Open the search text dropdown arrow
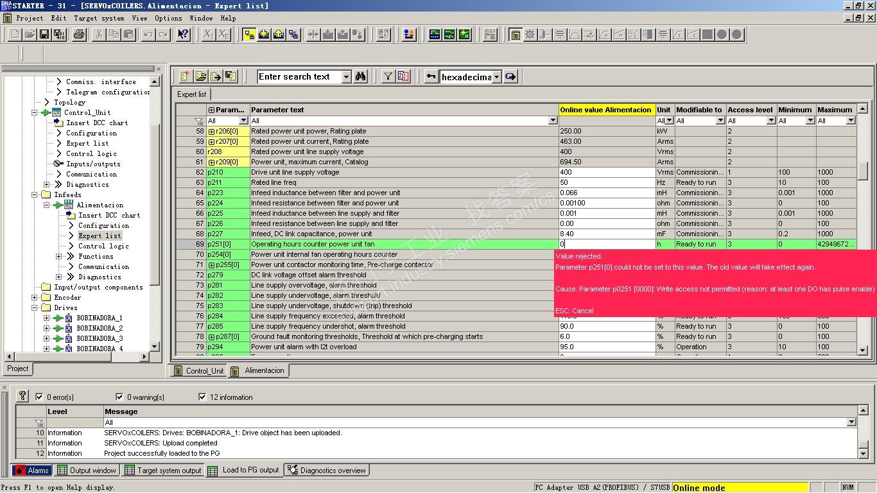Image resolution: width=877 pixels, height=493 pixels. point(347,77)
